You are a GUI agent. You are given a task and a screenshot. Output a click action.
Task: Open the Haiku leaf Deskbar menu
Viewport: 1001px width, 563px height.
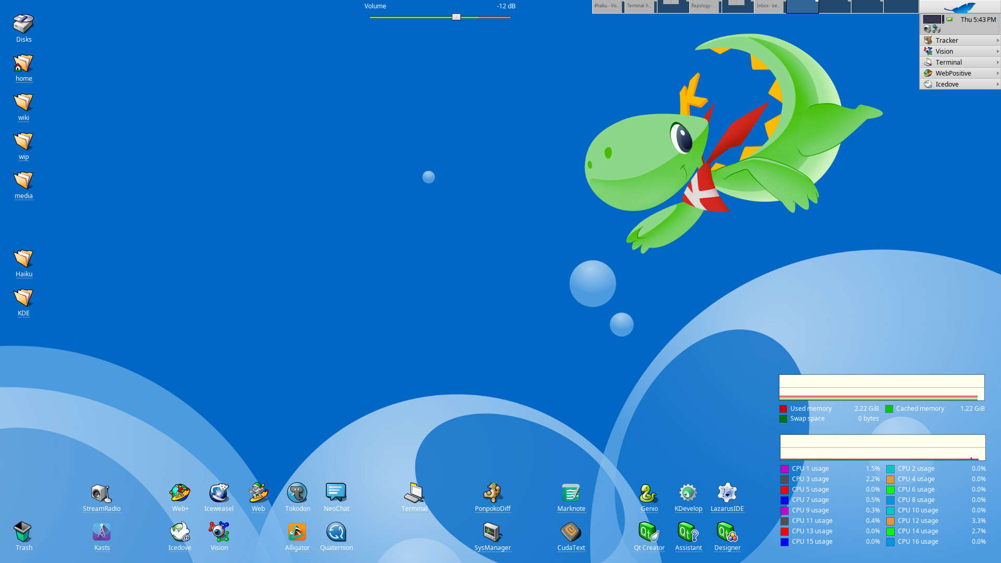click(x=959, y=7)
